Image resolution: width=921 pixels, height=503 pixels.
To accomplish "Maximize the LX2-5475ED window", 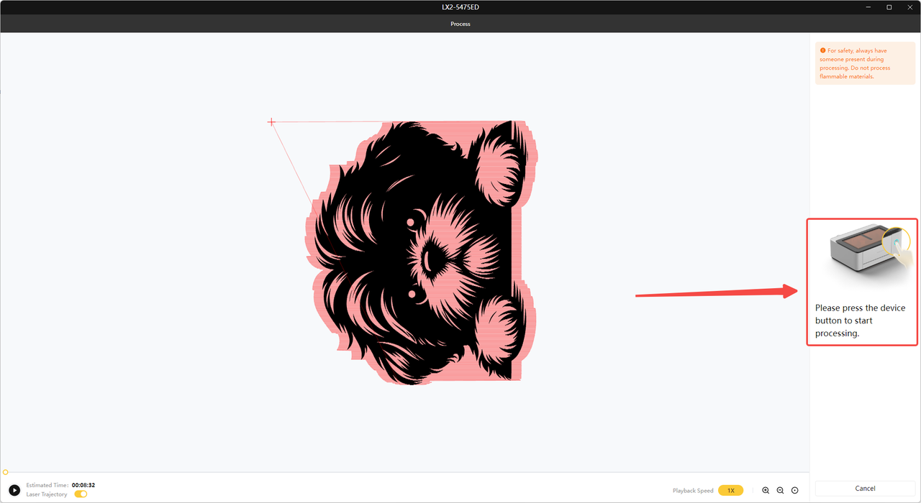I will tap(889, 7).
